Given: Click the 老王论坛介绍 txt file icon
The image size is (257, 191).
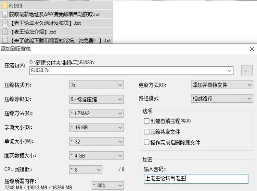Looking at the screenshot, I should (x=5, y=32).
